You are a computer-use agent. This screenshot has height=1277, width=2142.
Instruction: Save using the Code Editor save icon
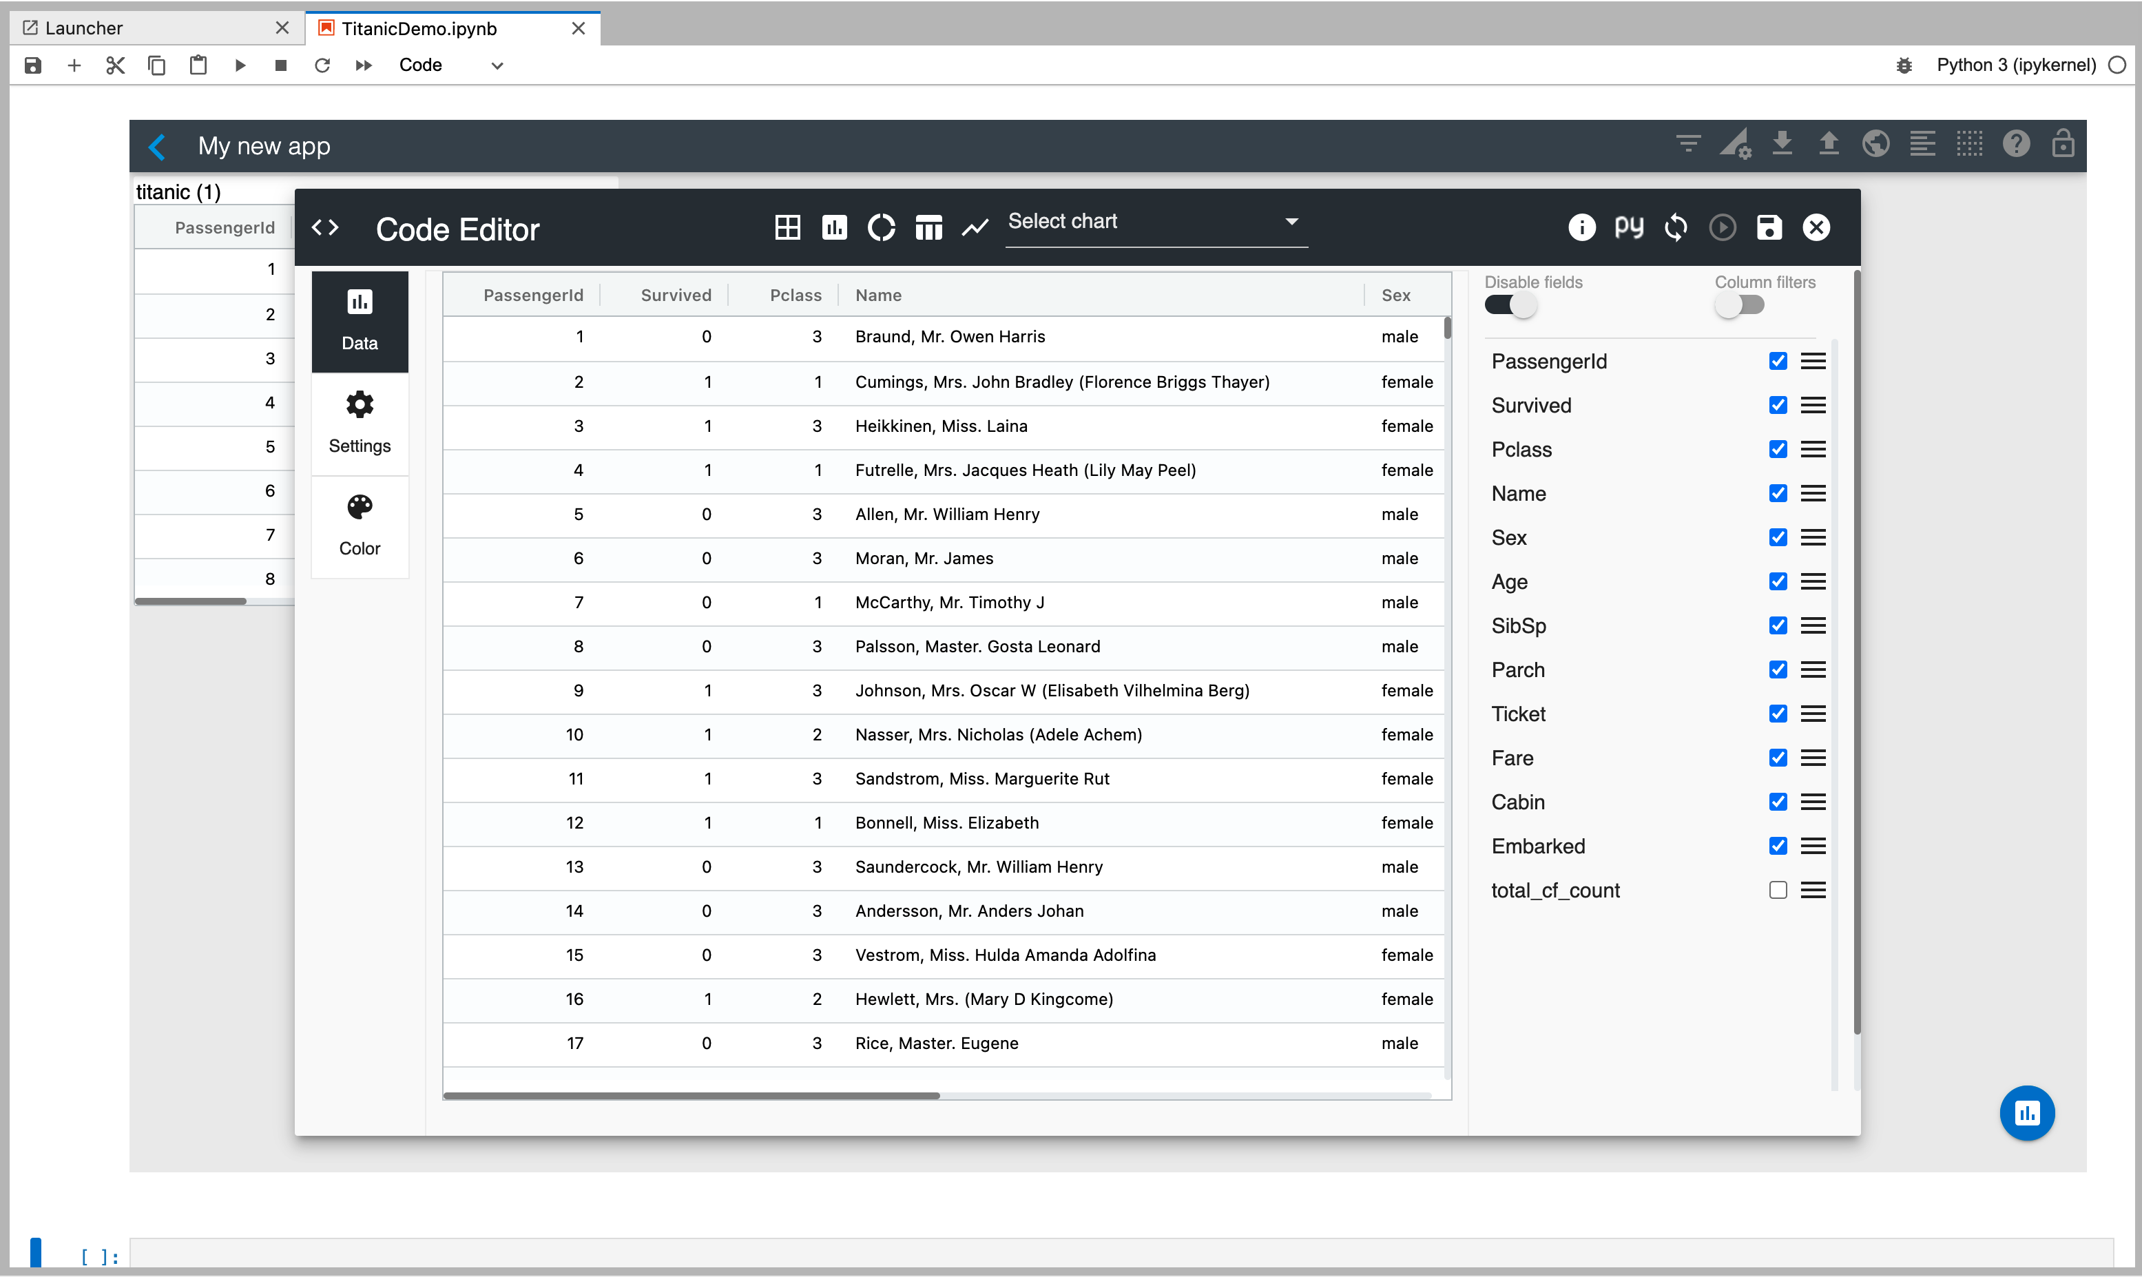coord(1769,227)
